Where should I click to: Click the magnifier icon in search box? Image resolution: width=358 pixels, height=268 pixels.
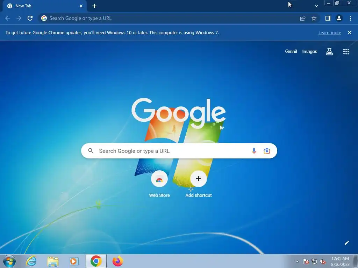pos(91,151)
